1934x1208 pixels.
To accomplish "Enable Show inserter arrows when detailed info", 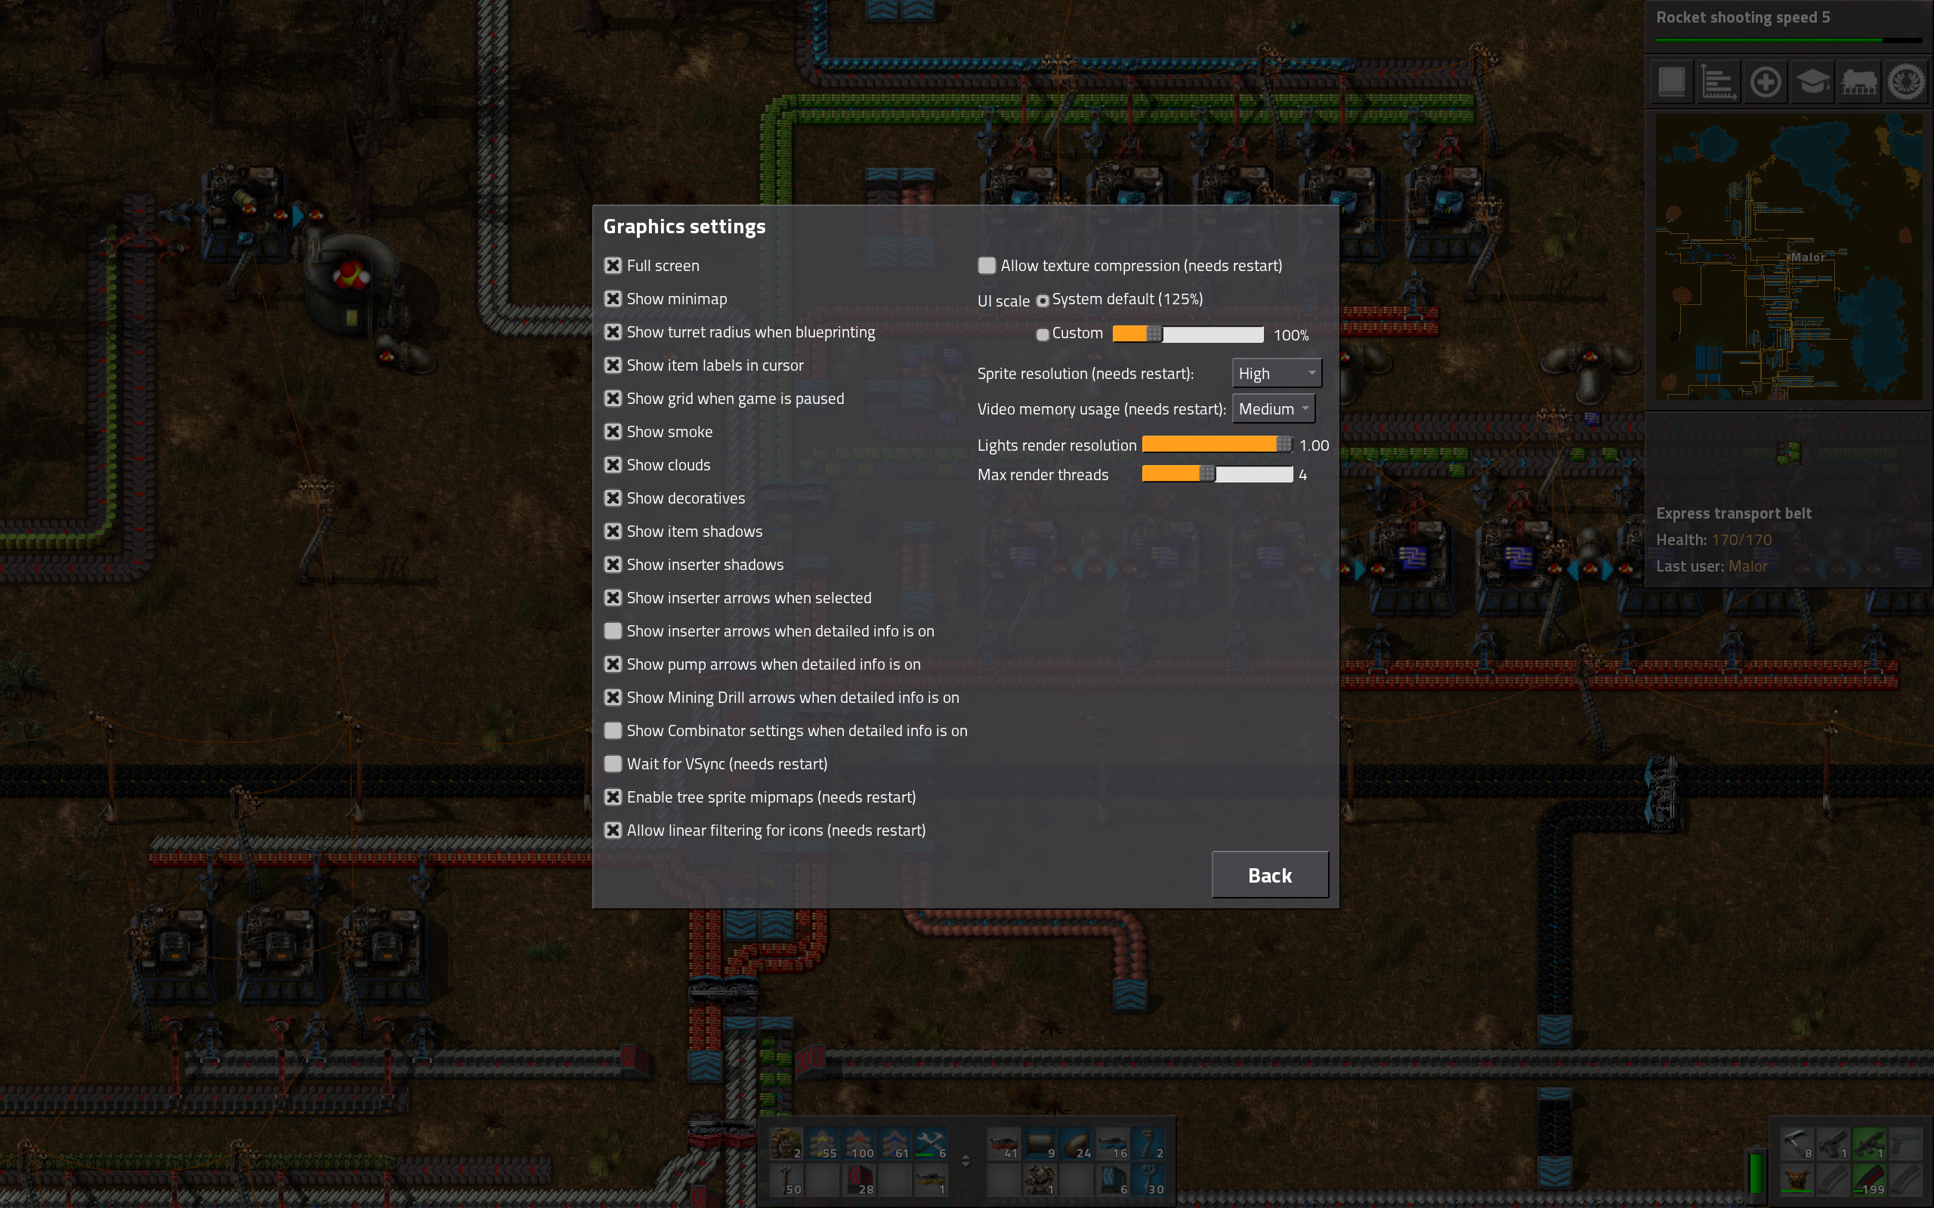I will [x=613, y=630].
